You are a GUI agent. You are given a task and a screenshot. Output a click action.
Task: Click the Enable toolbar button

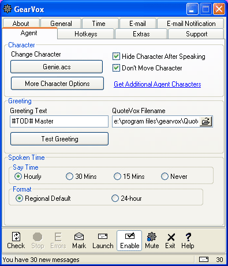(x=129, y=241)
